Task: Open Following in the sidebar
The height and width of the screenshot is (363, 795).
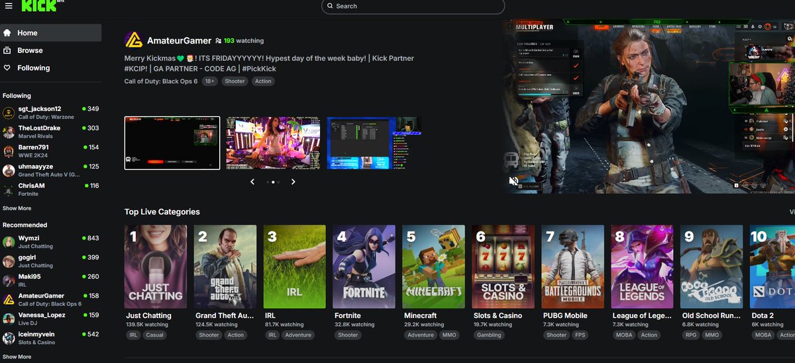Action: pos(51,67)
